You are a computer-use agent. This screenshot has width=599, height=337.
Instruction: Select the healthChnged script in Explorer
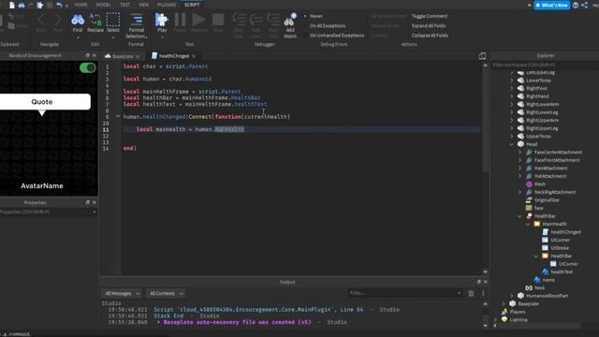tap(561, 232)
